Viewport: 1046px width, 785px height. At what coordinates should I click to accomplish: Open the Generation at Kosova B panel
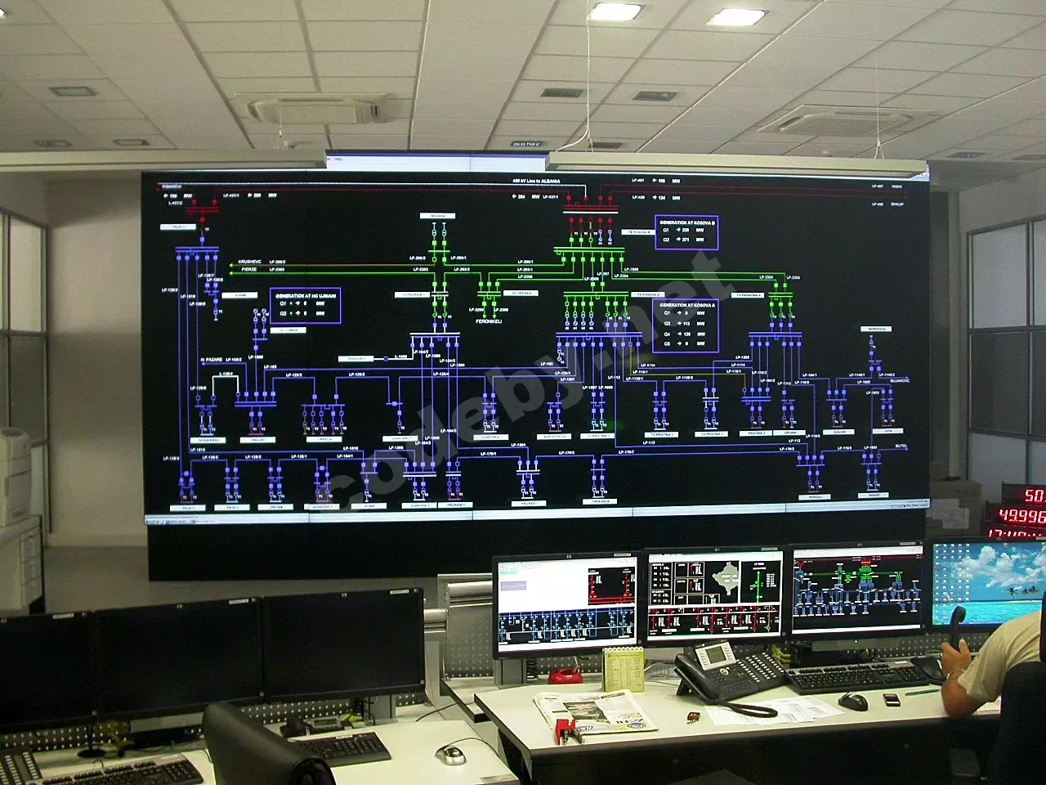point(687,231)
